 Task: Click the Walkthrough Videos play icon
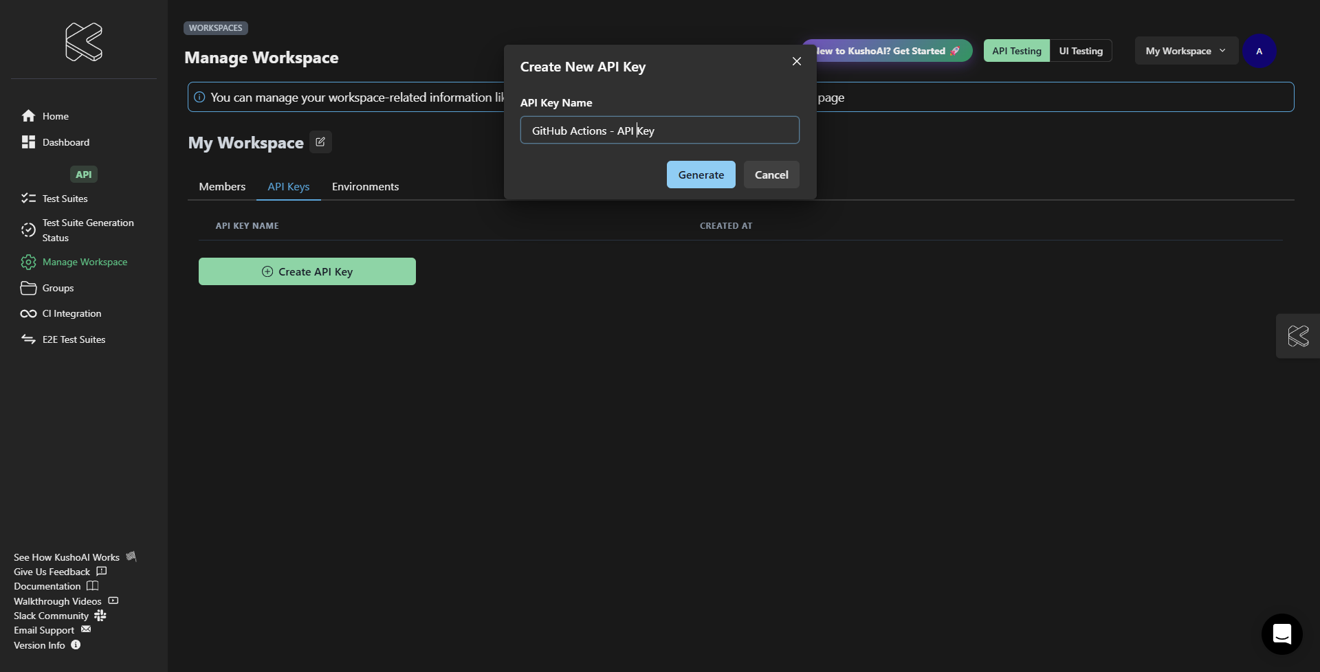coord(113,601)
